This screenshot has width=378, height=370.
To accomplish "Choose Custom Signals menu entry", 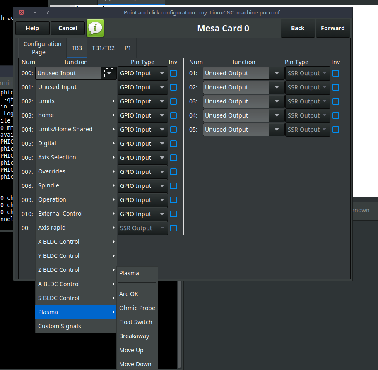I will click(x=76, y=326).
